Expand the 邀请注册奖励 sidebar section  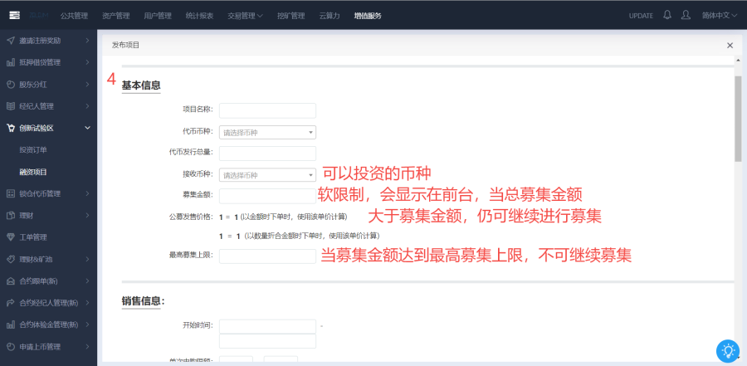pyautogui.click(x=87, y=41)
